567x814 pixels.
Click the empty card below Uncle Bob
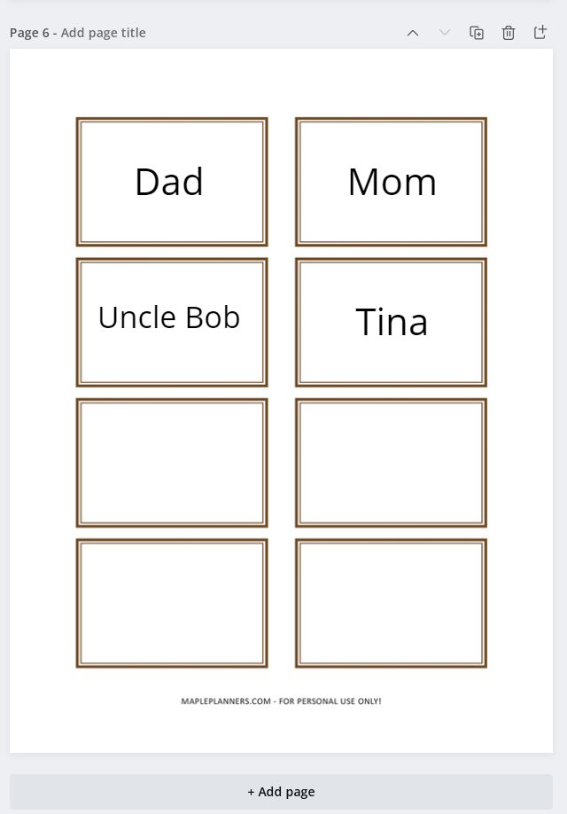pyautogui.click(x=172, y=463)
